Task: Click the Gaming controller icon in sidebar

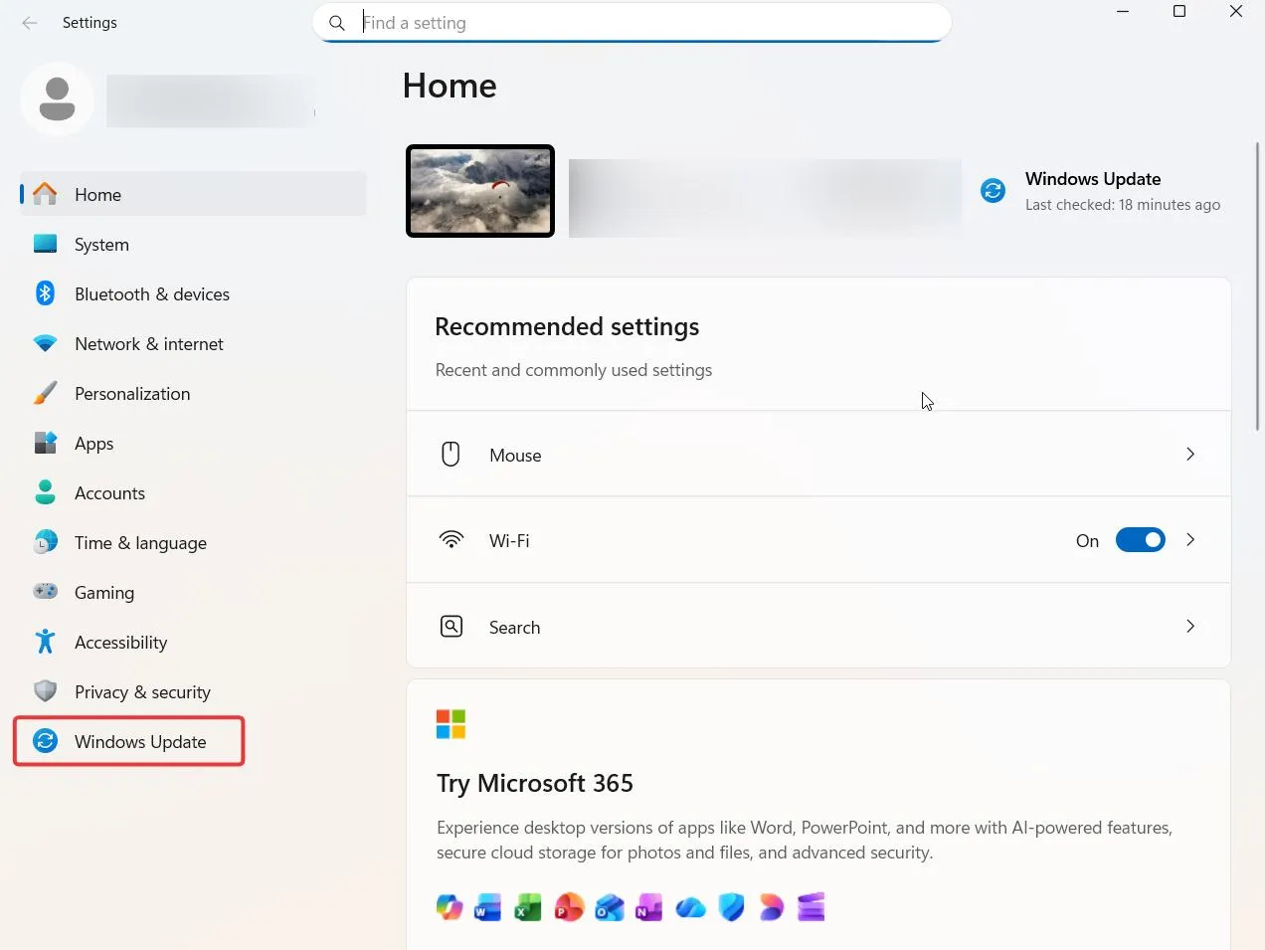Action: click(x=45, y=592)
